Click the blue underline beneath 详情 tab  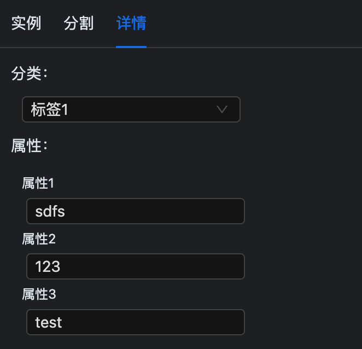pos(131,46)
